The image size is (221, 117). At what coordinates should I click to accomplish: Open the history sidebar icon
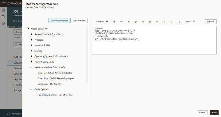click(3, 23)
